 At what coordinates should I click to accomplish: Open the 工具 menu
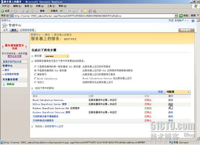[51, 6]
